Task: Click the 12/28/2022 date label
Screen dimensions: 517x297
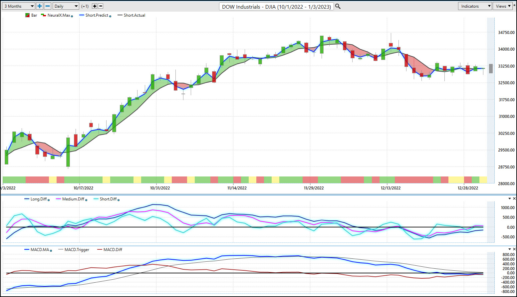Action: 468,188
